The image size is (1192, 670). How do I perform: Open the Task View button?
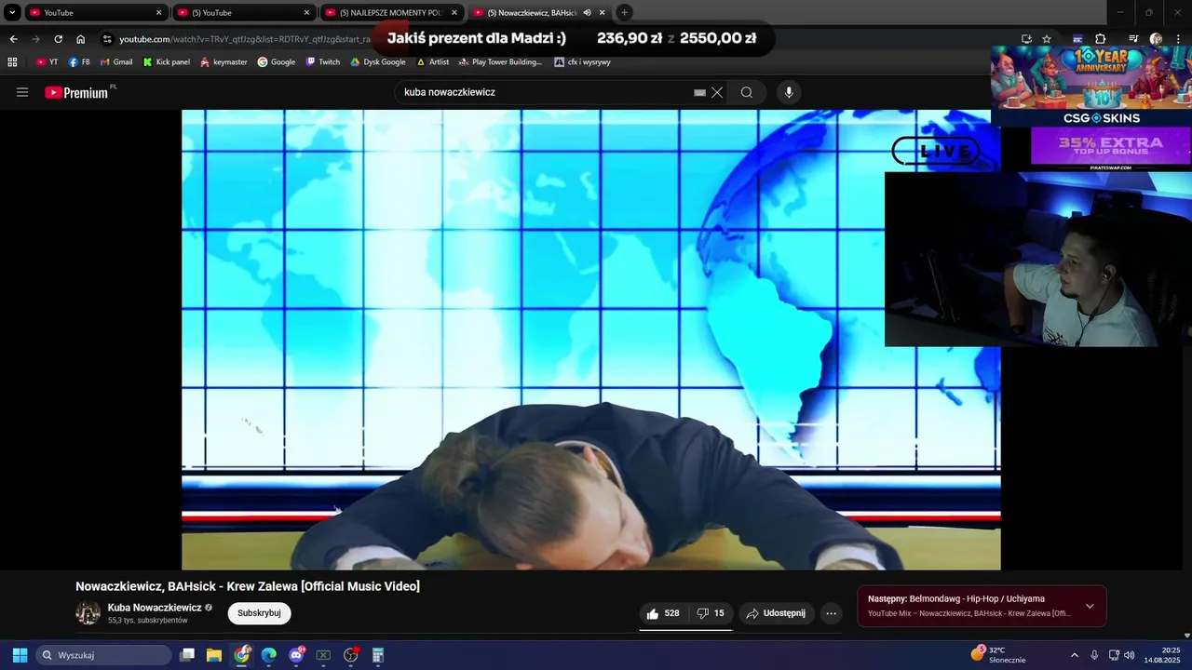coord(187,655)
